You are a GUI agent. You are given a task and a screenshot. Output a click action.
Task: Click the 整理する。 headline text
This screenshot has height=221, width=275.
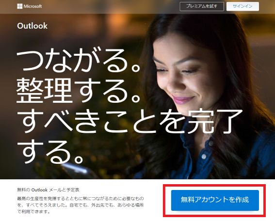[78, 90]
